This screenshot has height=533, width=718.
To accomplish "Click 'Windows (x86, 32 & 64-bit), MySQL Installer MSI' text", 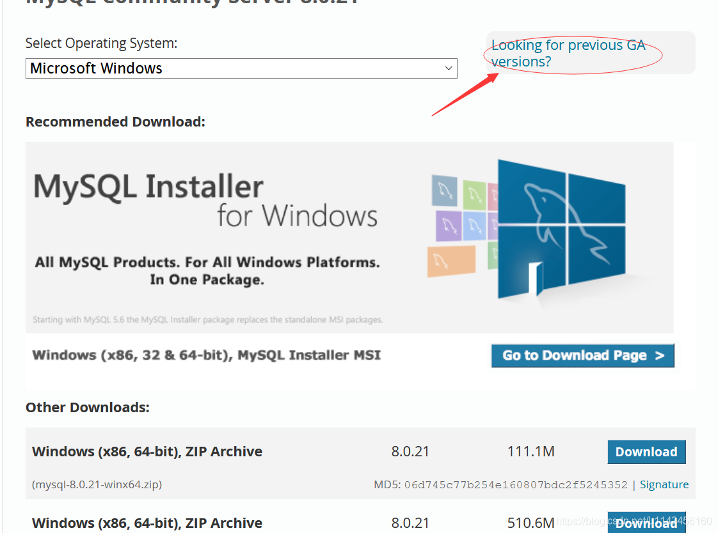I will tap(207, 355).
